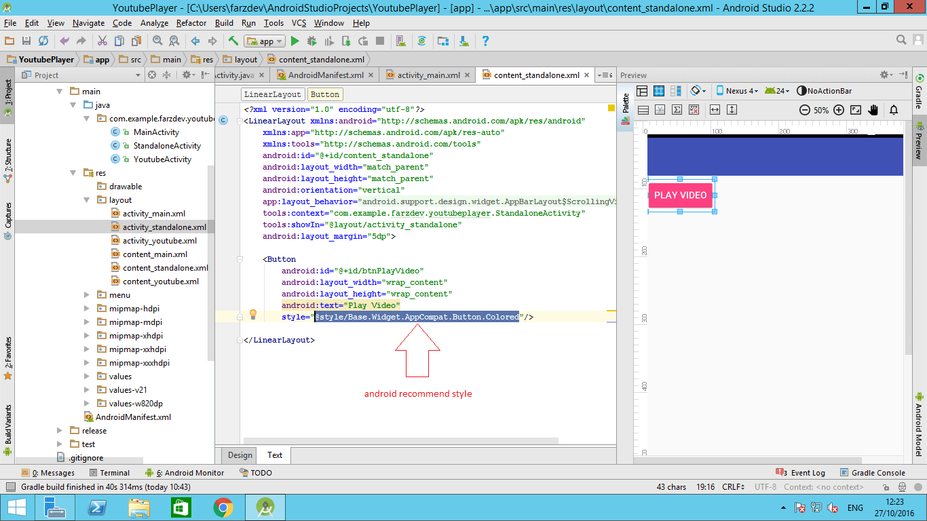Screen dimensions: 927x521
Task: Click the Sync Project with Gradle icon
Action: (x=421, y=41)
